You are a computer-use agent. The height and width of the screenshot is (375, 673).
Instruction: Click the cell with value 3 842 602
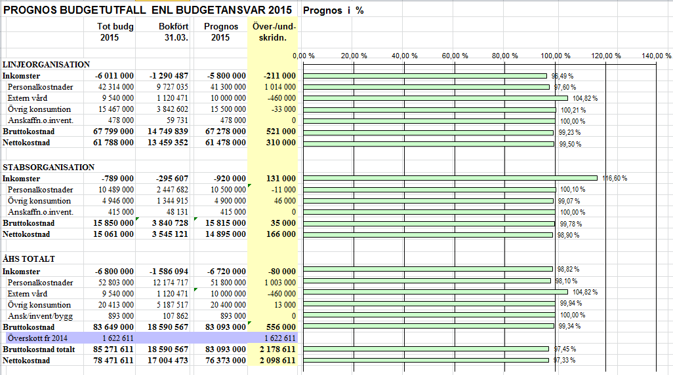tap(172, 109)
